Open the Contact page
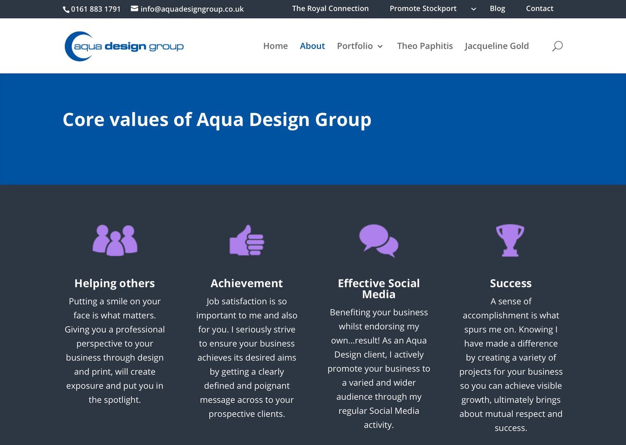Screen dimensions: 626x445 pyautogui.click(x=539, y=9)
